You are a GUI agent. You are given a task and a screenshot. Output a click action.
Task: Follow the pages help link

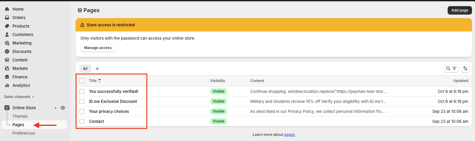(289, 135)
